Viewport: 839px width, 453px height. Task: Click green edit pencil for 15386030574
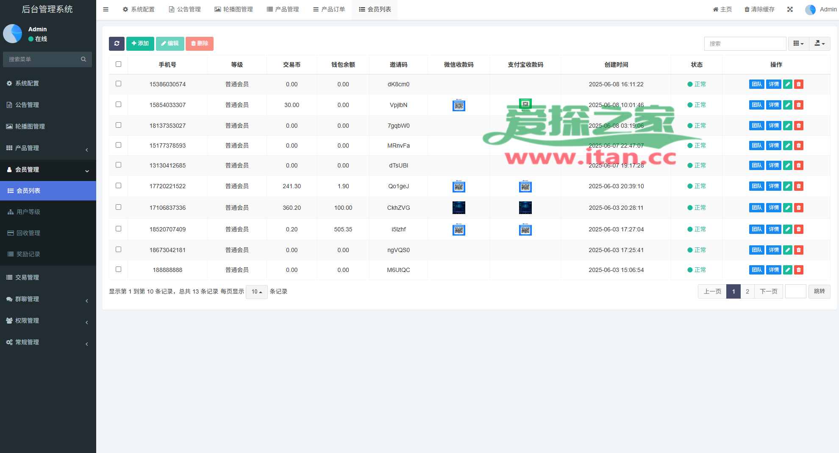click(787, 84)
